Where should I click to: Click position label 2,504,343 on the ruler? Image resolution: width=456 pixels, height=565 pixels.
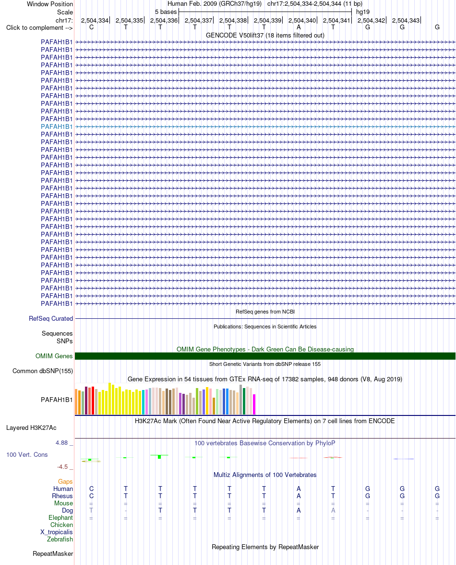pos(406,21)
